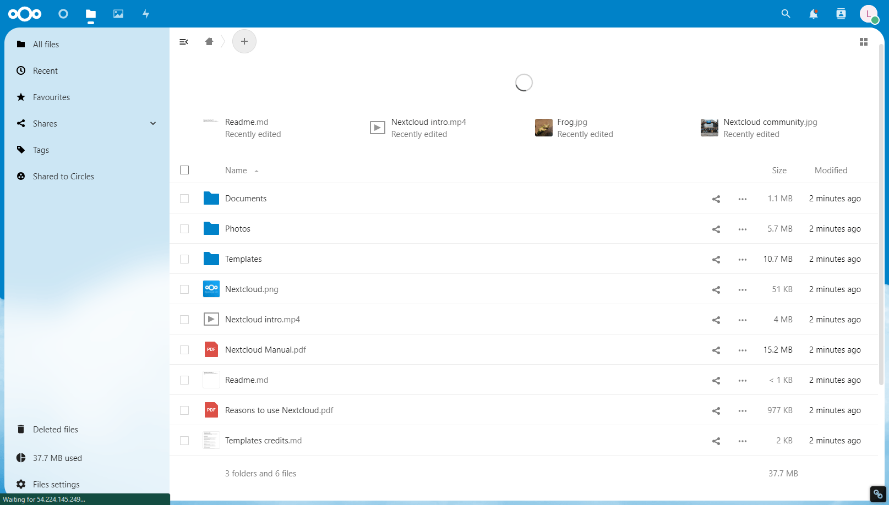Sort by the Name column header
Screen dimensions: 889x505
(x=236, y=171)
